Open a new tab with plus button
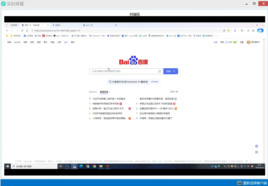Screen dimensions: 268x186 coord(116,25)
